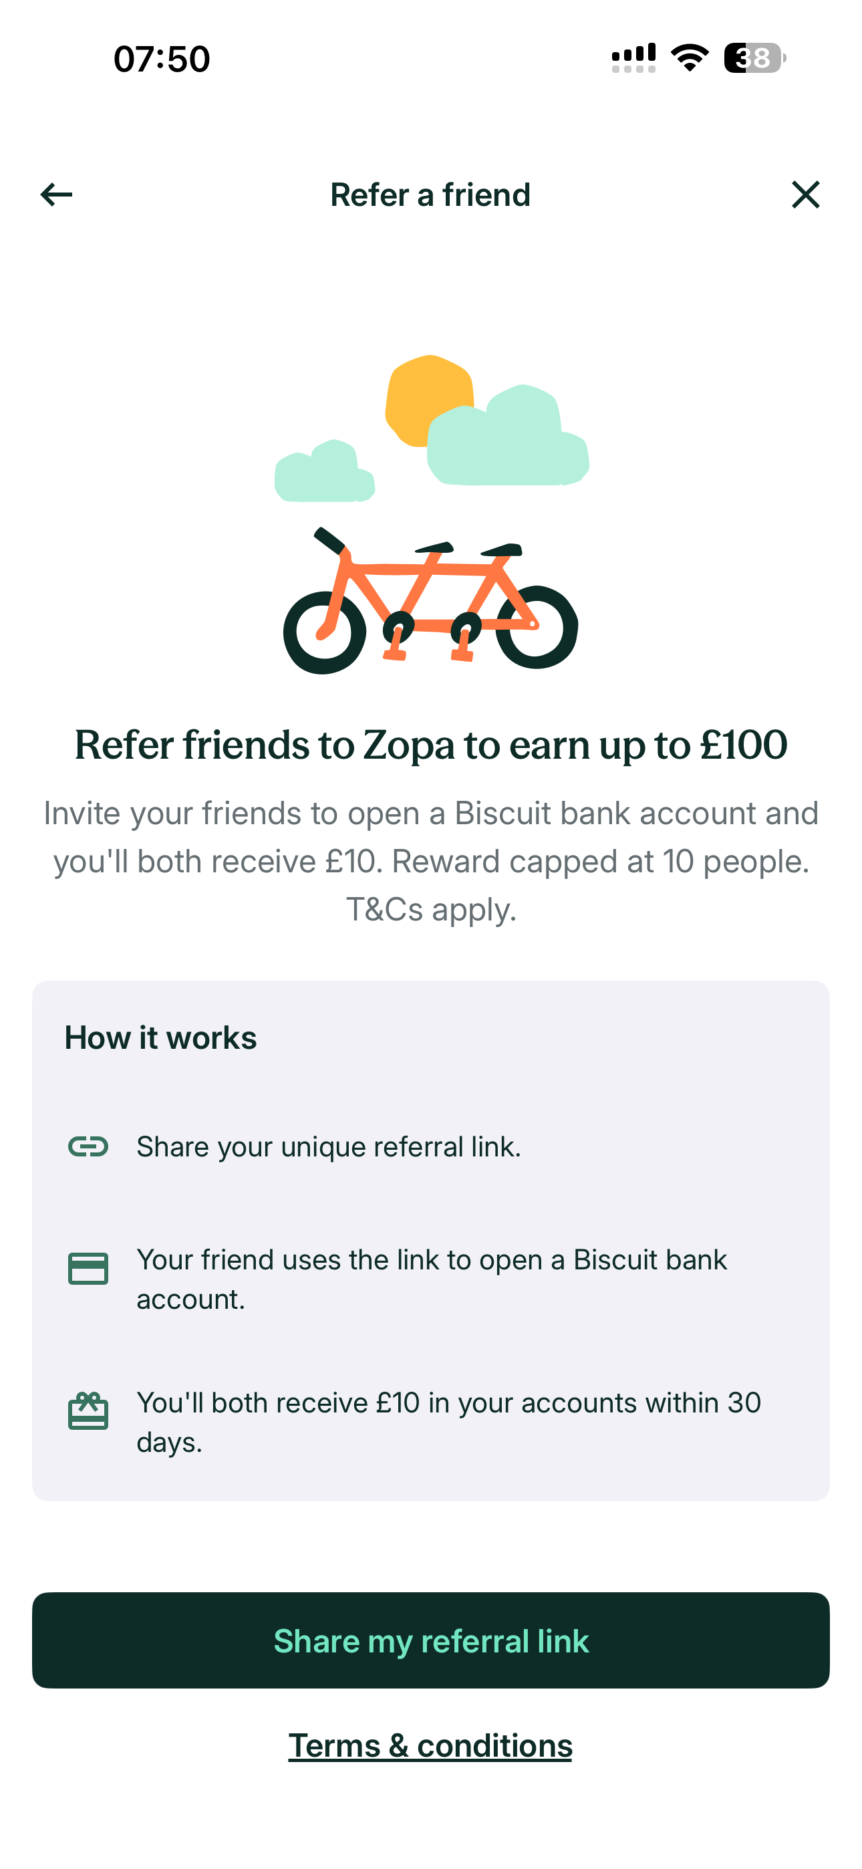Tap the small mint cloud on the left
The width and height of the screenshot is (862, 1869).
pos(323,473)
